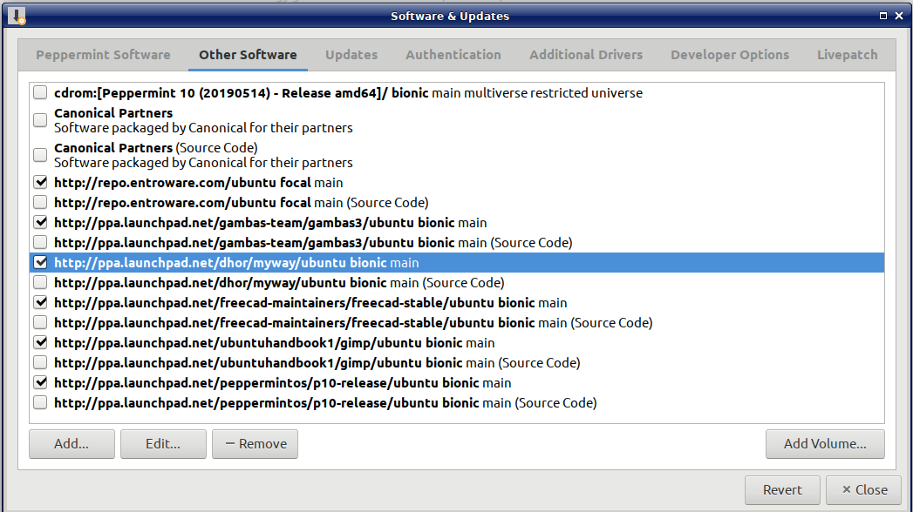Check Canonical Partners (Source Code) checkbox
913x512 pixels.
pos(40,155)
